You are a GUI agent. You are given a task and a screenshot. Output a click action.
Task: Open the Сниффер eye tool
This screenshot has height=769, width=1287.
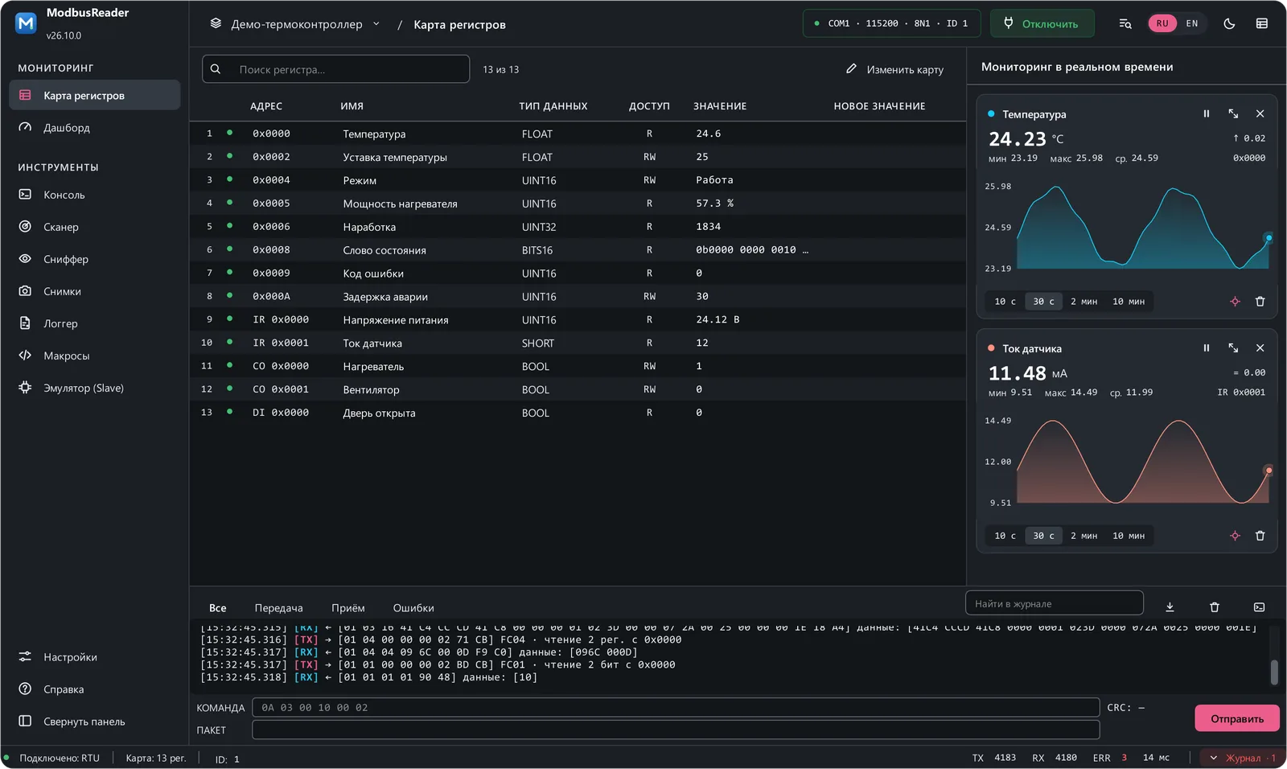pyautogui.click(x=94, y=259)
